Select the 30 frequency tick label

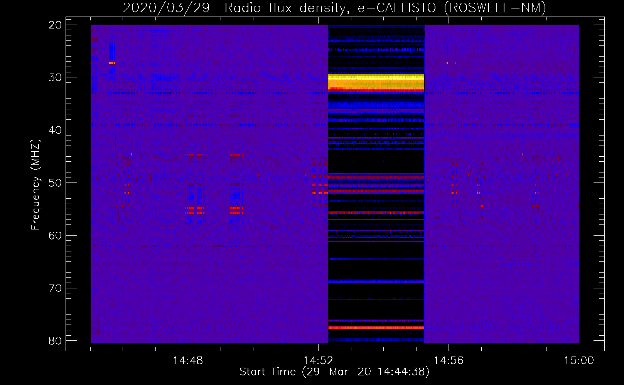[x=55, y=77]
